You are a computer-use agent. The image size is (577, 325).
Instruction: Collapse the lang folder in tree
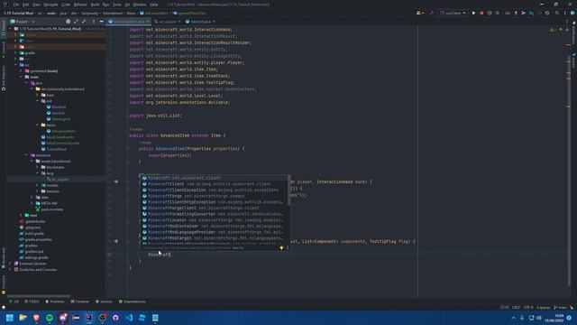[x=37, y=173]
